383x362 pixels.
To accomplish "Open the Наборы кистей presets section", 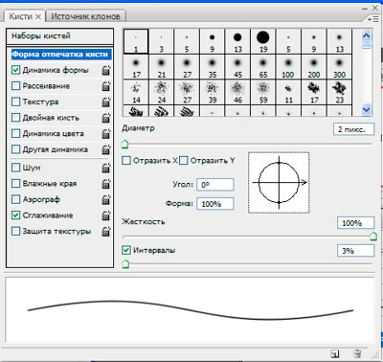I will (x=59, y=36).
